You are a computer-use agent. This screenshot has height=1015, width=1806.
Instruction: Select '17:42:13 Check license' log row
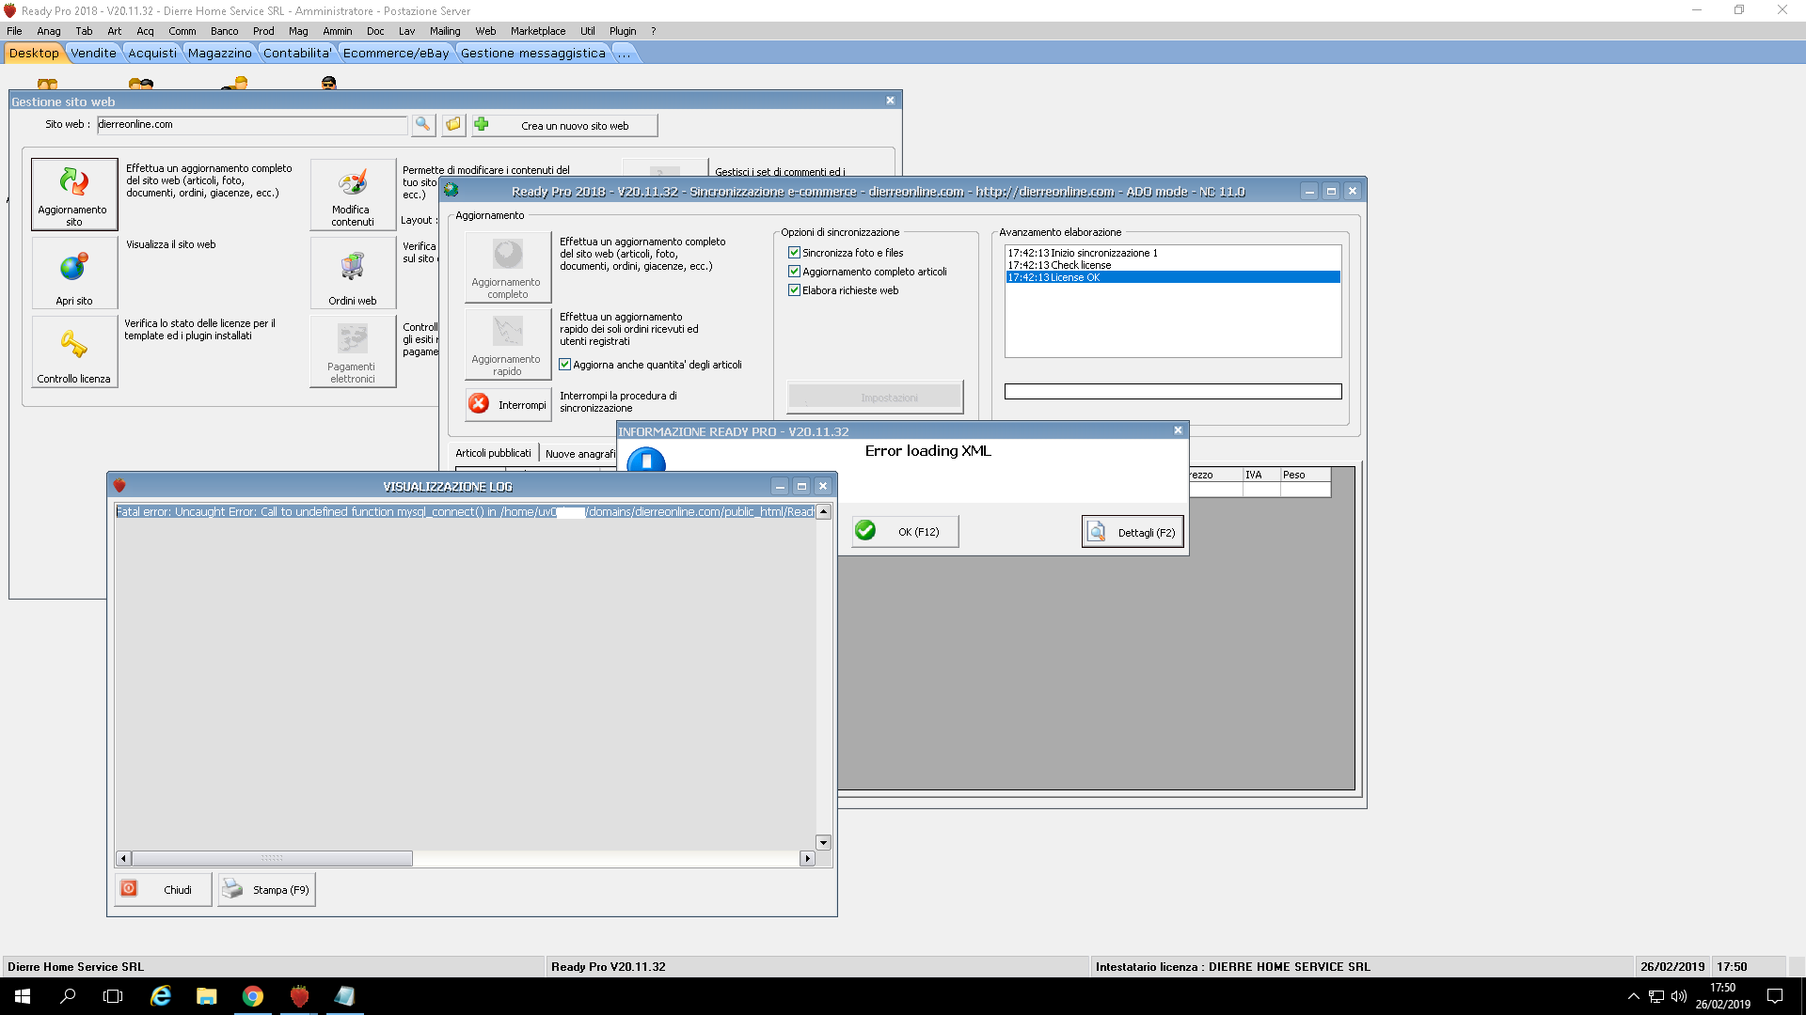pyautogui.click(x=1173, y=265)
